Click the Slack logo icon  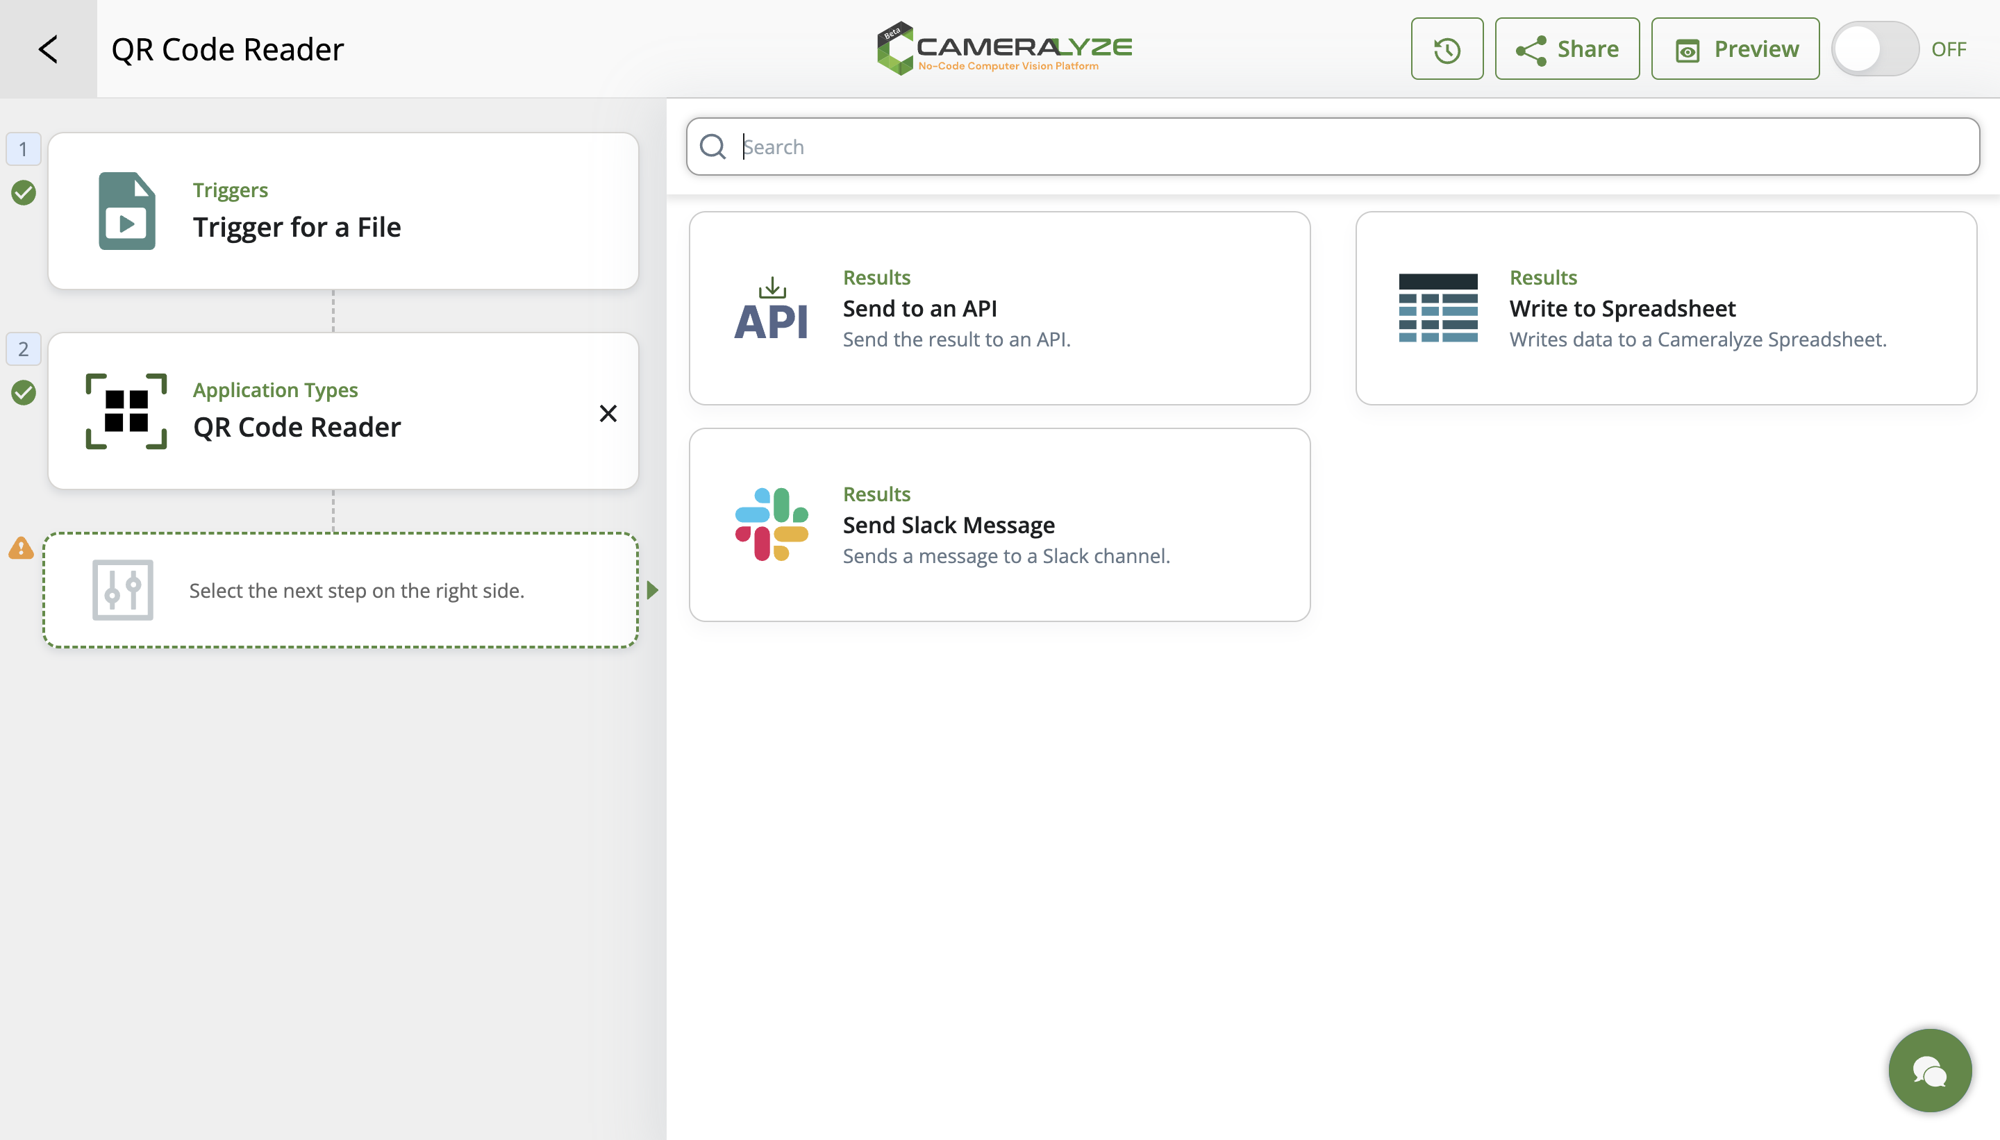772,525
